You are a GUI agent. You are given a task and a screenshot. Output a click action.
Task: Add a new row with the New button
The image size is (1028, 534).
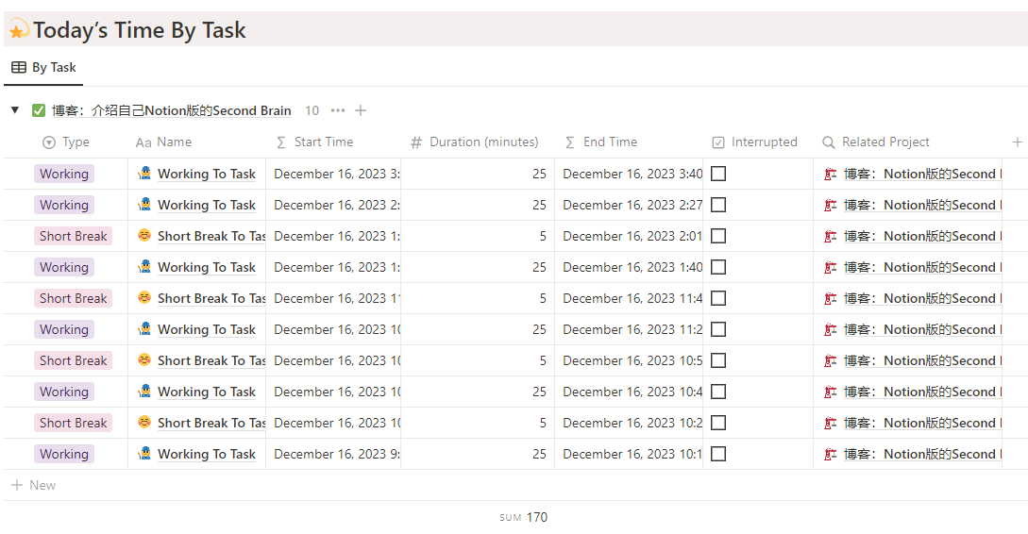(x=34, y=485)
